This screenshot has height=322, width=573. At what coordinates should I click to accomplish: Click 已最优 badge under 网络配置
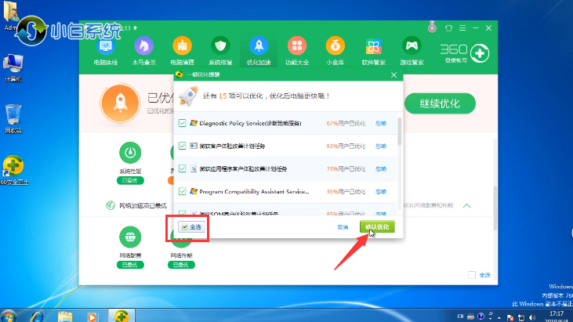pos(130,265)
